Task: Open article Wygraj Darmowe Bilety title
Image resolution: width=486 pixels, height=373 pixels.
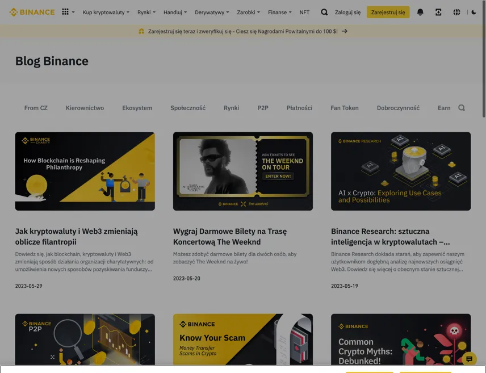Action: 230,237
